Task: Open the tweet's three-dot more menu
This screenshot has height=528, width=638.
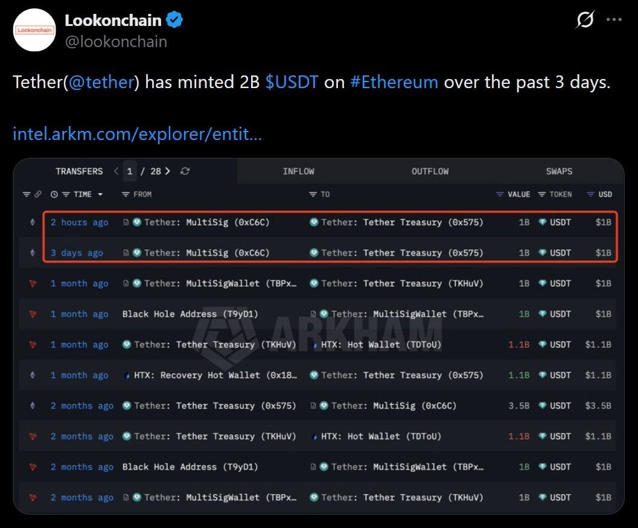Action: point(614,19)
